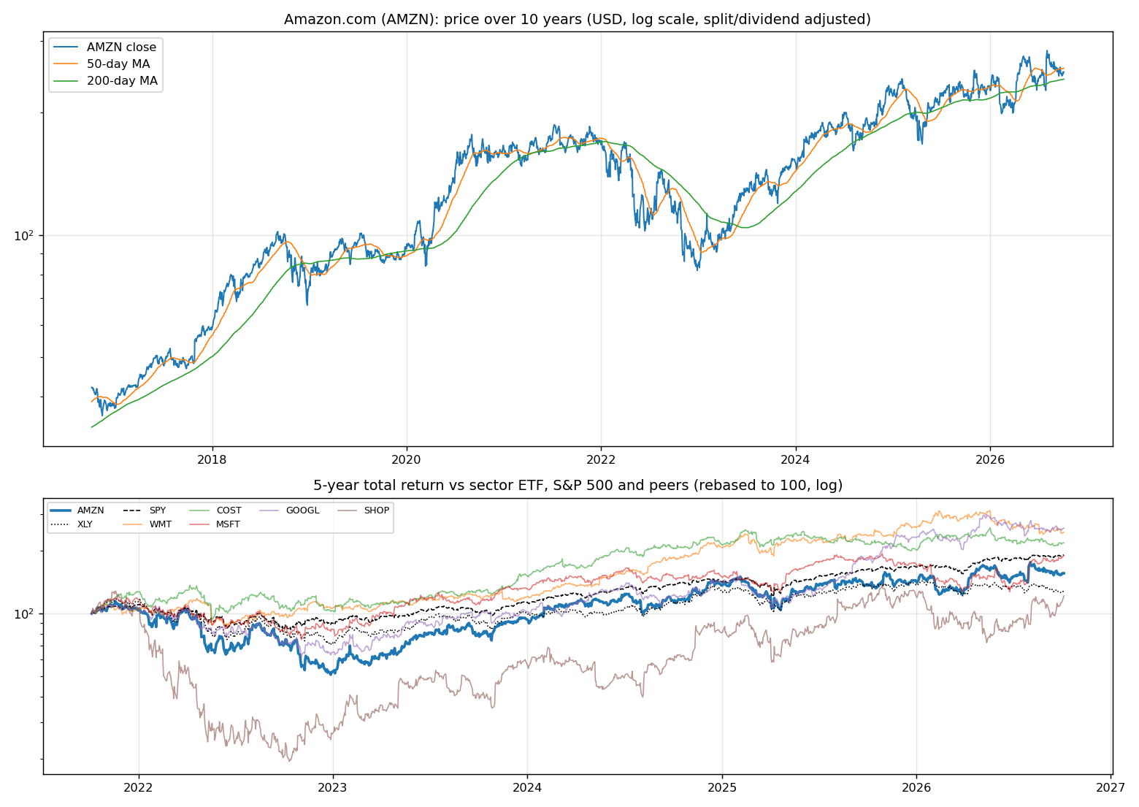Select the "SHOP" legend entry
Screen dimensions: 1139x807
pos(377,510)
